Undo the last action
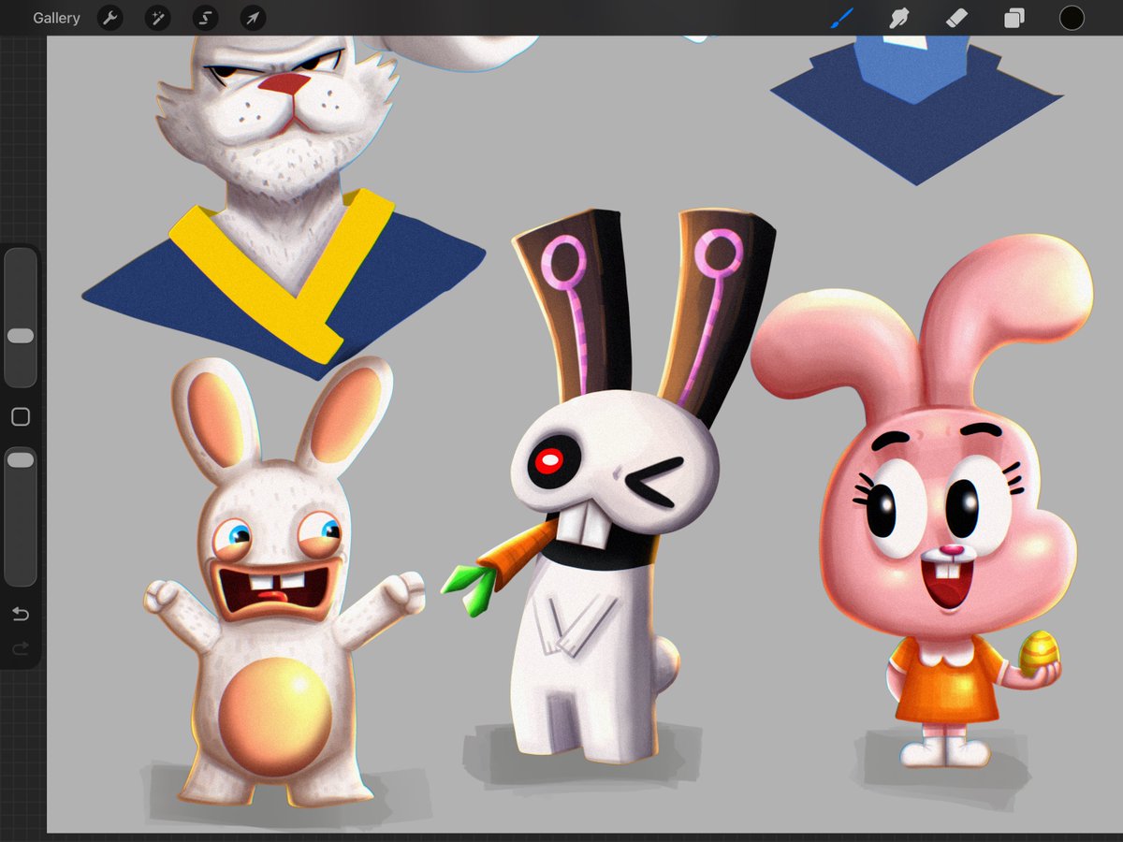The width and height of the screenshot is (1123, 842). 21,615
